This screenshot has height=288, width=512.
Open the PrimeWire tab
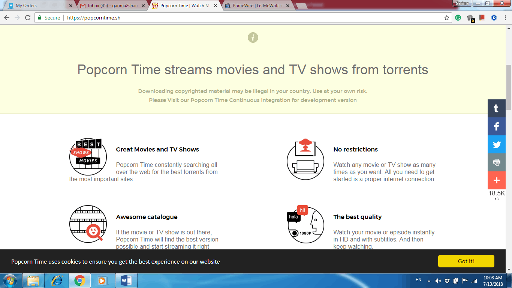pos(255,6)
